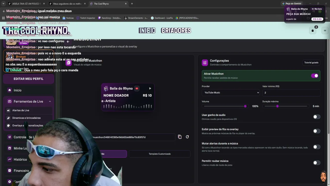Image resolution: width=330 pixels, height=186 pixels.
Task: Open the Nandiinrp - Estúdio bookmark
Action: coord(110,18)
